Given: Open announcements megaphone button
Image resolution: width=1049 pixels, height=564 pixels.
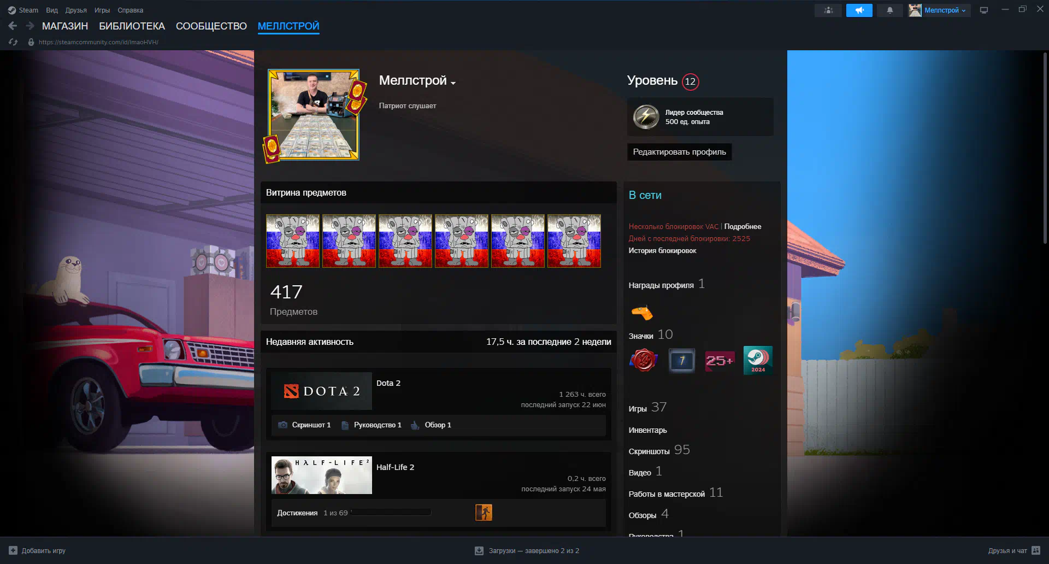Looking at the screenshot, I should coord(859,10).
